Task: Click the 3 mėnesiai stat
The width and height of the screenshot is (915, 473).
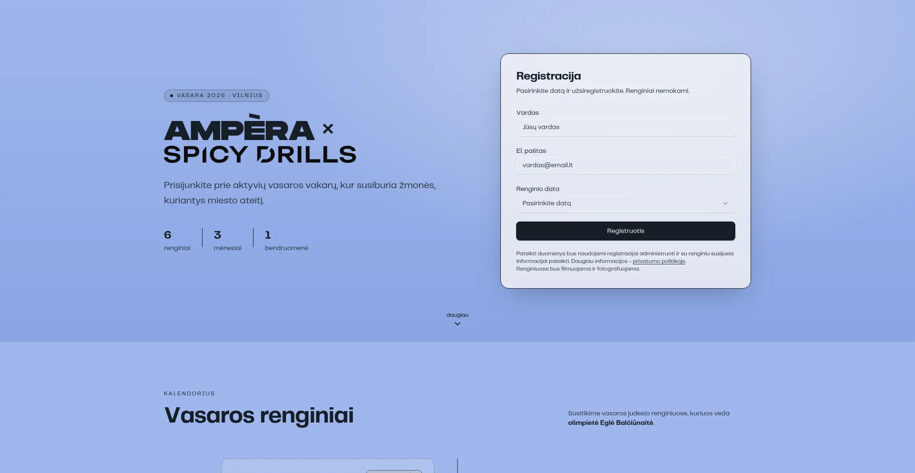Action: click(228, 241)
